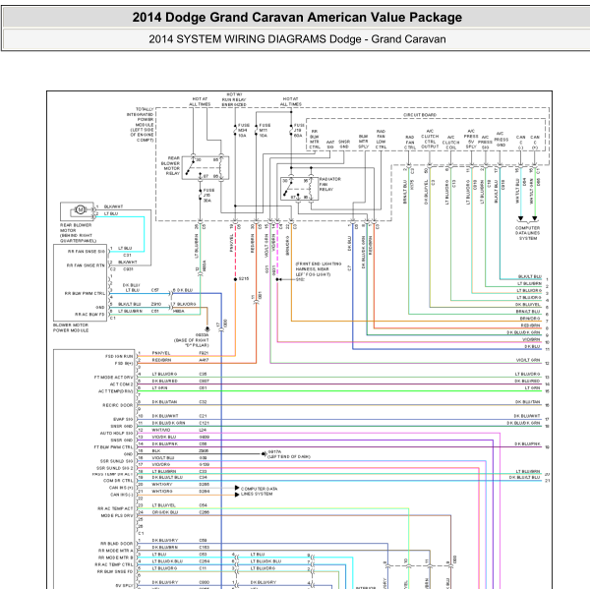Click the 'FUSE M11 10A' label

(265, 130)
